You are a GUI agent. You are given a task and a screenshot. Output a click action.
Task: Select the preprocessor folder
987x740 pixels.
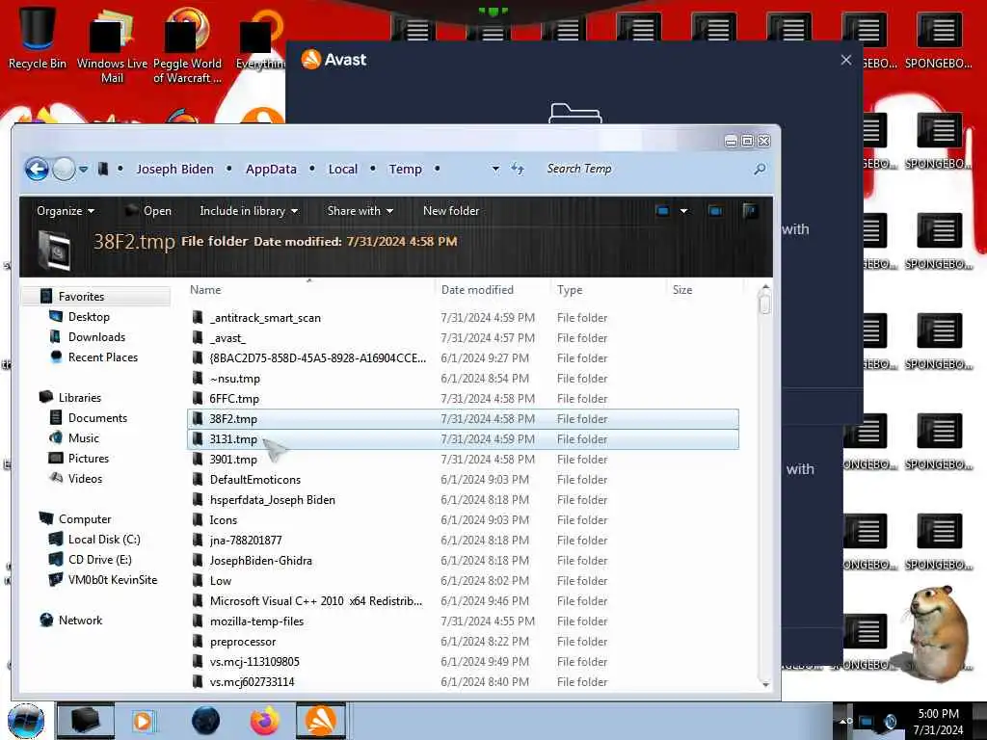[x=242, y=641]
